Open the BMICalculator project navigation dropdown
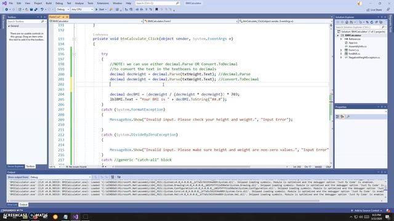This screenshot has height=221, width=394. (96, 21)
